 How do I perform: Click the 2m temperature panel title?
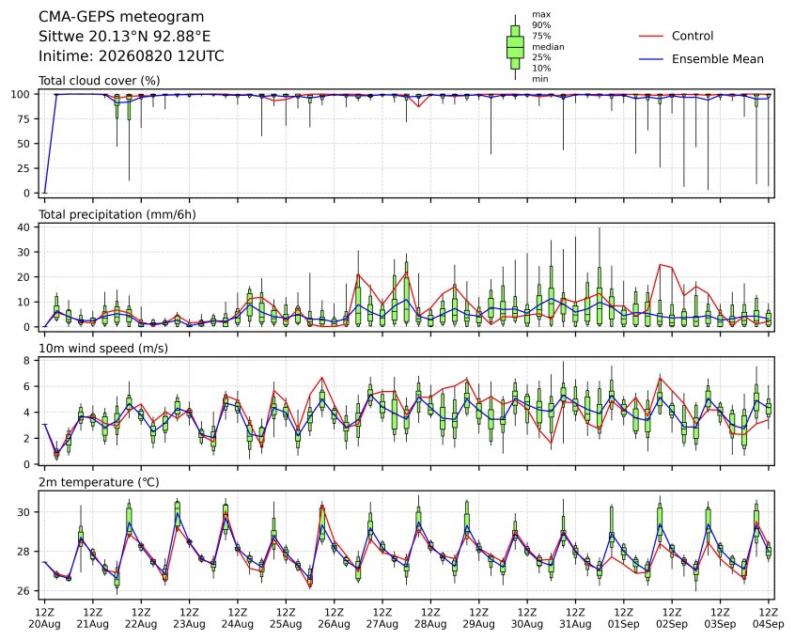99,482
